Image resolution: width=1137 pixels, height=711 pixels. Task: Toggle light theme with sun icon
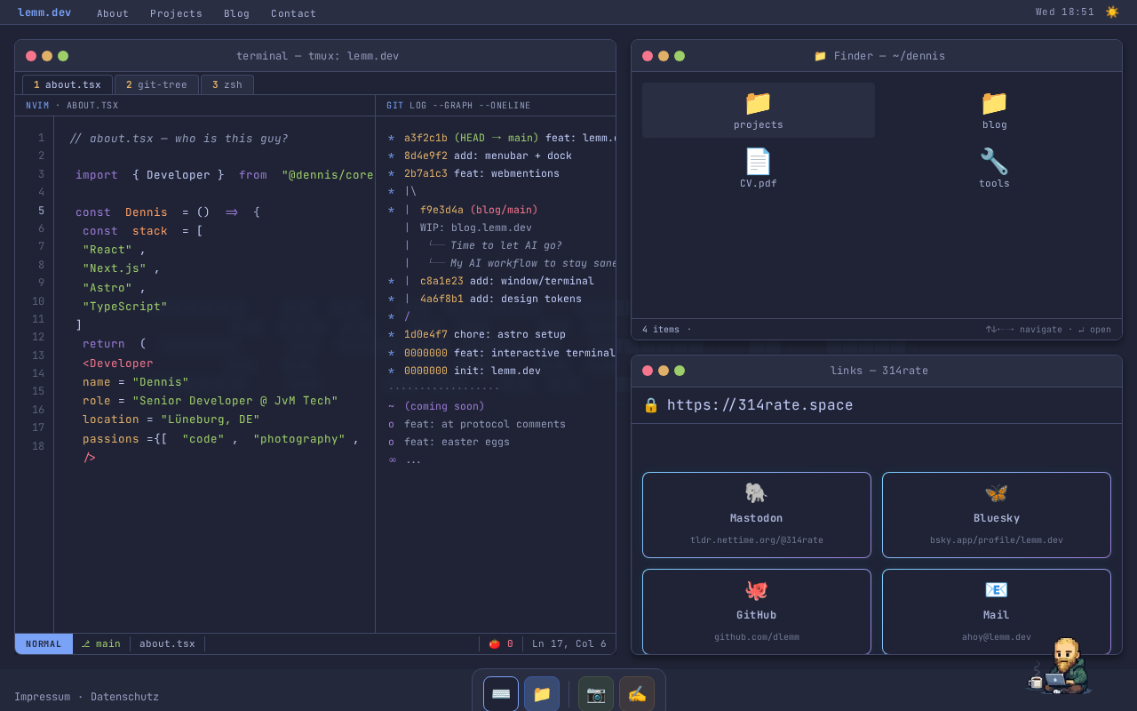(x=1112, y=12)
